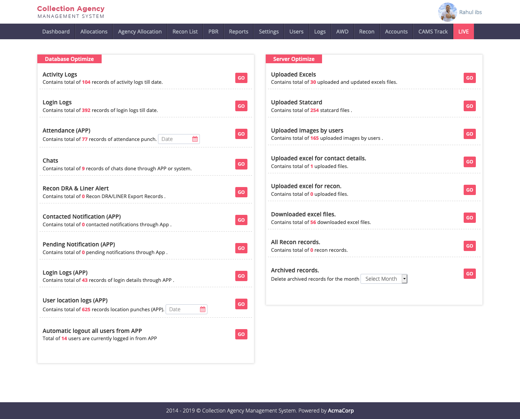The height and width of the screenshot is (419, 520).
Task: Open the Reports menu
Action: click(x=238, y=32)
